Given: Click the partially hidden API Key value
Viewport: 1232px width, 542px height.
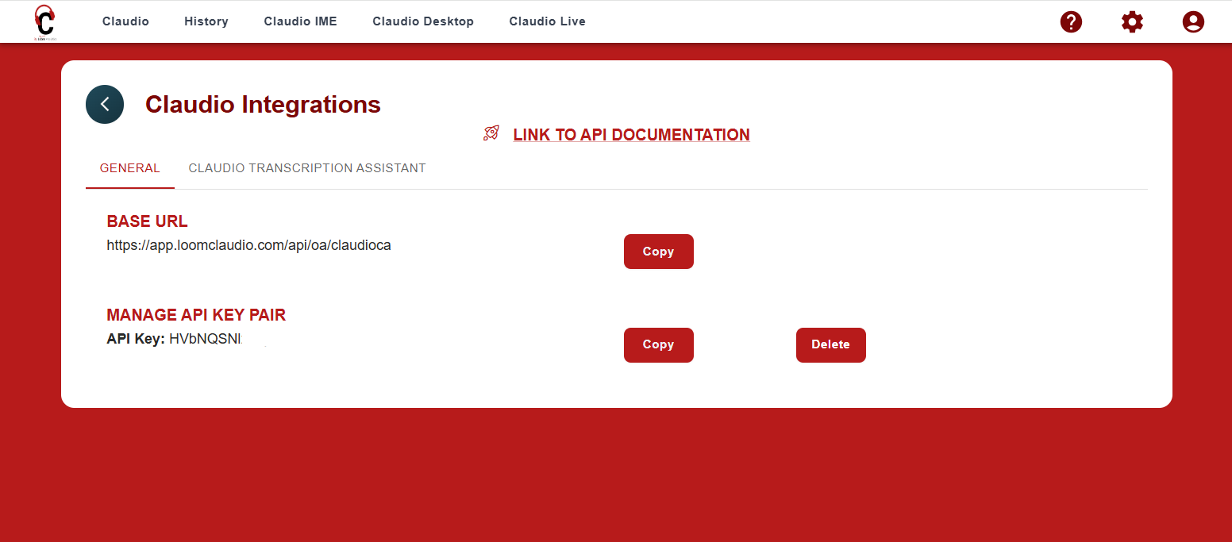Looking at the screenshot, I should click(206, 339).
